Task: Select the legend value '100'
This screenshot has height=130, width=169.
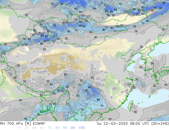Action: (82, 128)
